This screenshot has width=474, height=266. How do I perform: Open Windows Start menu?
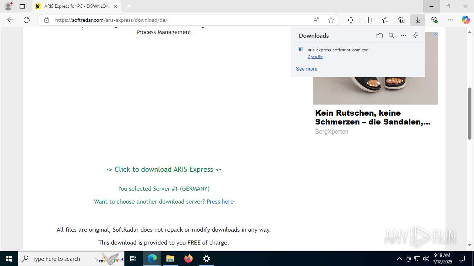pyautogui.click(x=9, y=259)
